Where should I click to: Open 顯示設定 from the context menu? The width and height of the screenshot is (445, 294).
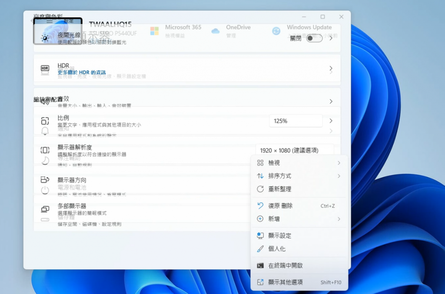coord(299,236)
